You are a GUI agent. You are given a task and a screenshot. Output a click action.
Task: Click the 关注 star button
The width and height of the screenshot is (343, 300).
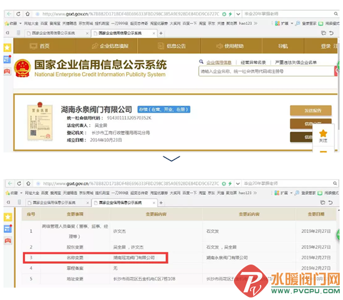click(323, 136)
